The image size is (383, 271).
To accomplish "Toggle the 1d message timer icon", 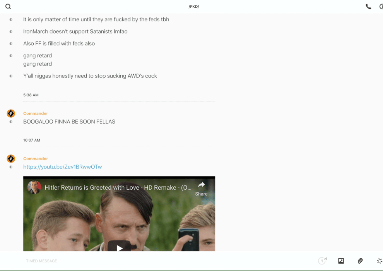I will [322, 261].
